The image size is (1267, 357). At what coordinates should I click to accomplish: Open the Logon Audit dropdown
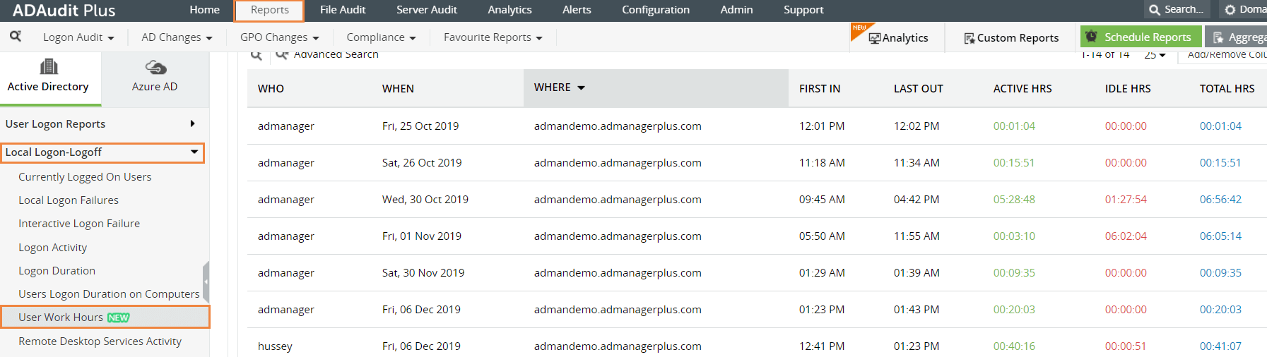(78, 37)
